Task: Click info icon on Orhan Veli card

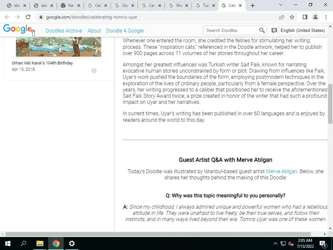Action: click(94, 71)
